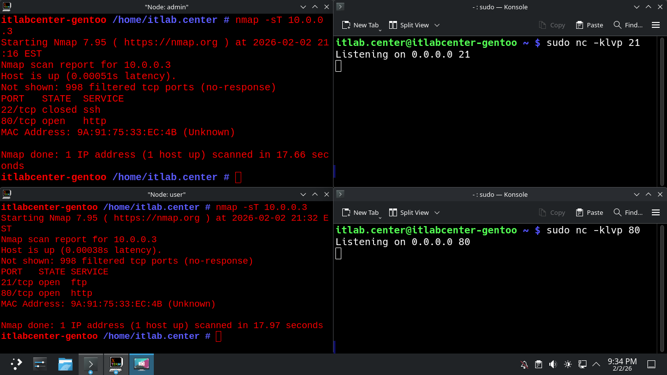This screenshot has width=667, height=375.
Task: Click the clock showing 9:34 PM
Action: tap(622, 364)
